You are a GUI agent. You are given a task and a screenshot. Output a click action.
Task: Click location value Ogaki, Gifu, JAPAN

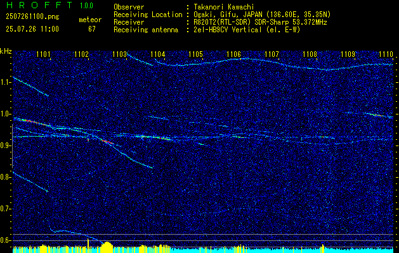228,15
